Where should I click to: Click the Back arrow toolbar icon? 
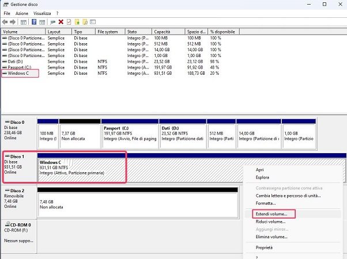[5, 22]
